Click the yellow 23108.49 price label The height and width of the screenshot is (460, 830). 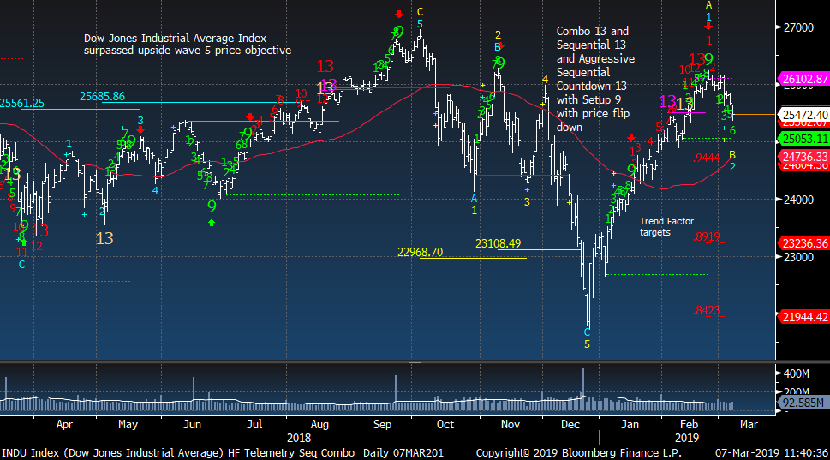(x=498, y=243)
